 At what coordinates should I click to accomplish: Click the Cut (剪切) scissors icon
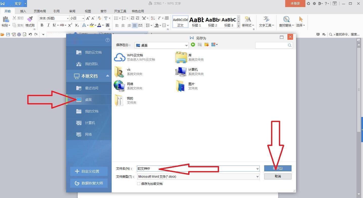click(x=14, y=18)
